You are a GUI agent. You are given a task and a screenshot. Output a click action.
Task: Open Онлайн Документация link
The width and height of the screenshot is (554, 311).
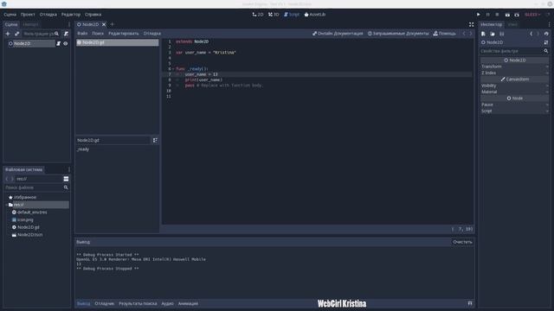pyautogui.click(x=338, y=34)
